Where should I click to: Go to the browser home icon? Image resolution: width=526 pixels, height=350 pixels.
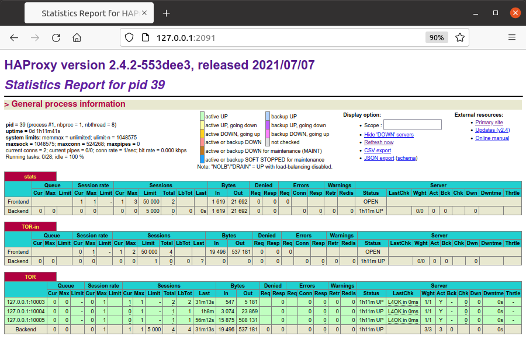(x=77, y=37)
